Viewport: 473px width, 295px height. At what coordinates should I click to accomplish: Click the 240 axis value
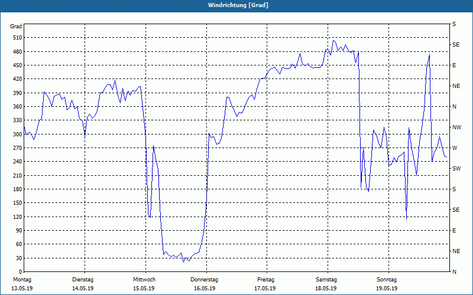point(18,161)
